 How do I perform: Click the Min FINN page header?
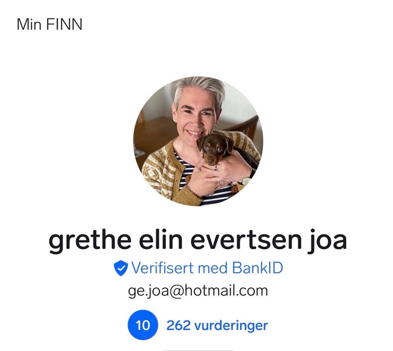click(x=50, y=25)
